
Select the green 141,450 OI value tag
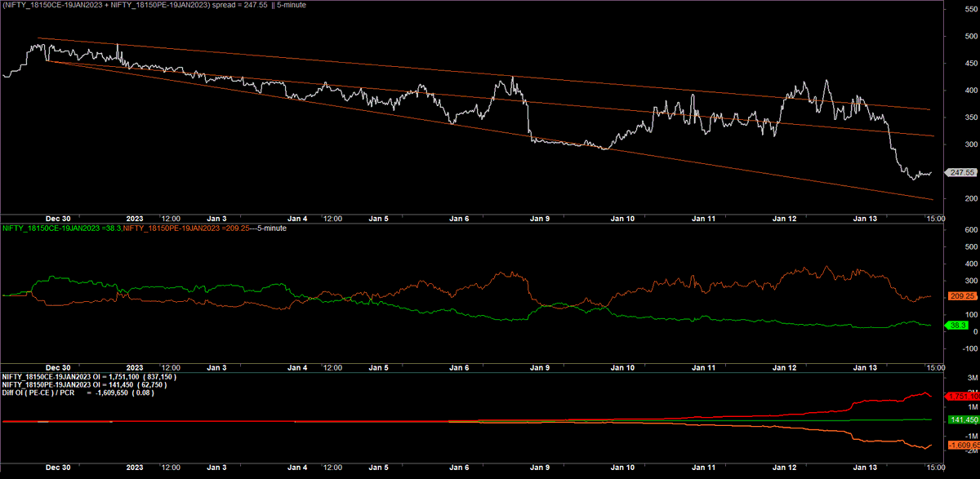click(962, 419)
